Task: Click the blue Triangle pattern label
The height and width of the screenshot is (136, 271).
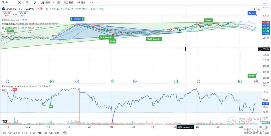Action: pos(77,19)
